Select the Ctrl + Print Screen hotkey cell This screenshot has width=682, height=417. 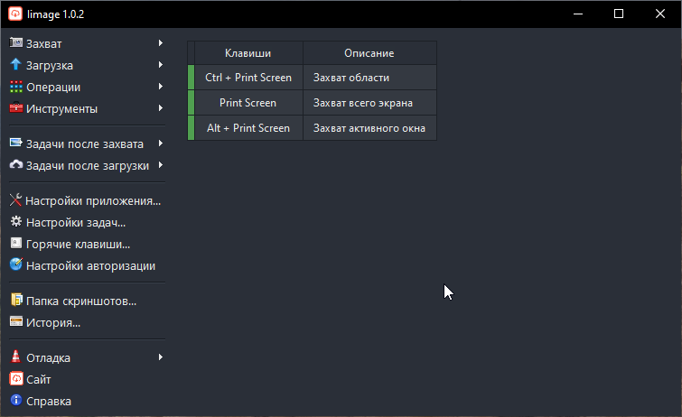coord(248,78)
